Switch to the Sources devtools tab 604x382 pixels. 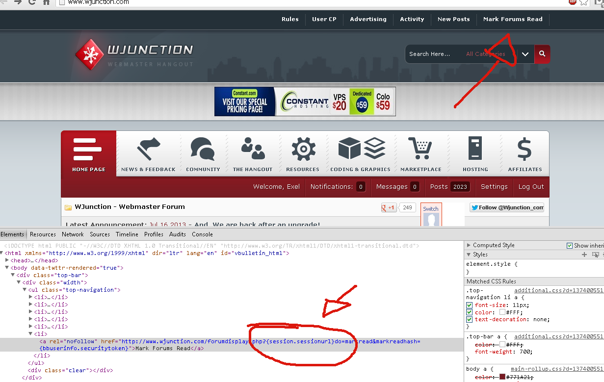click(x=100, y=234)
